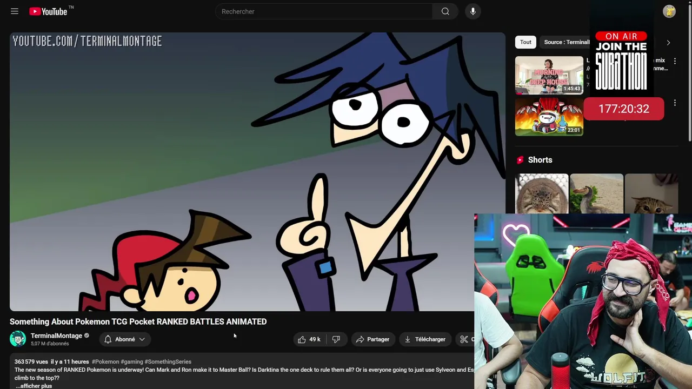Open the middle Shorts bird thumbnail
The width and height of the screenshot is (692, 389).
click(x=596, y=193)
